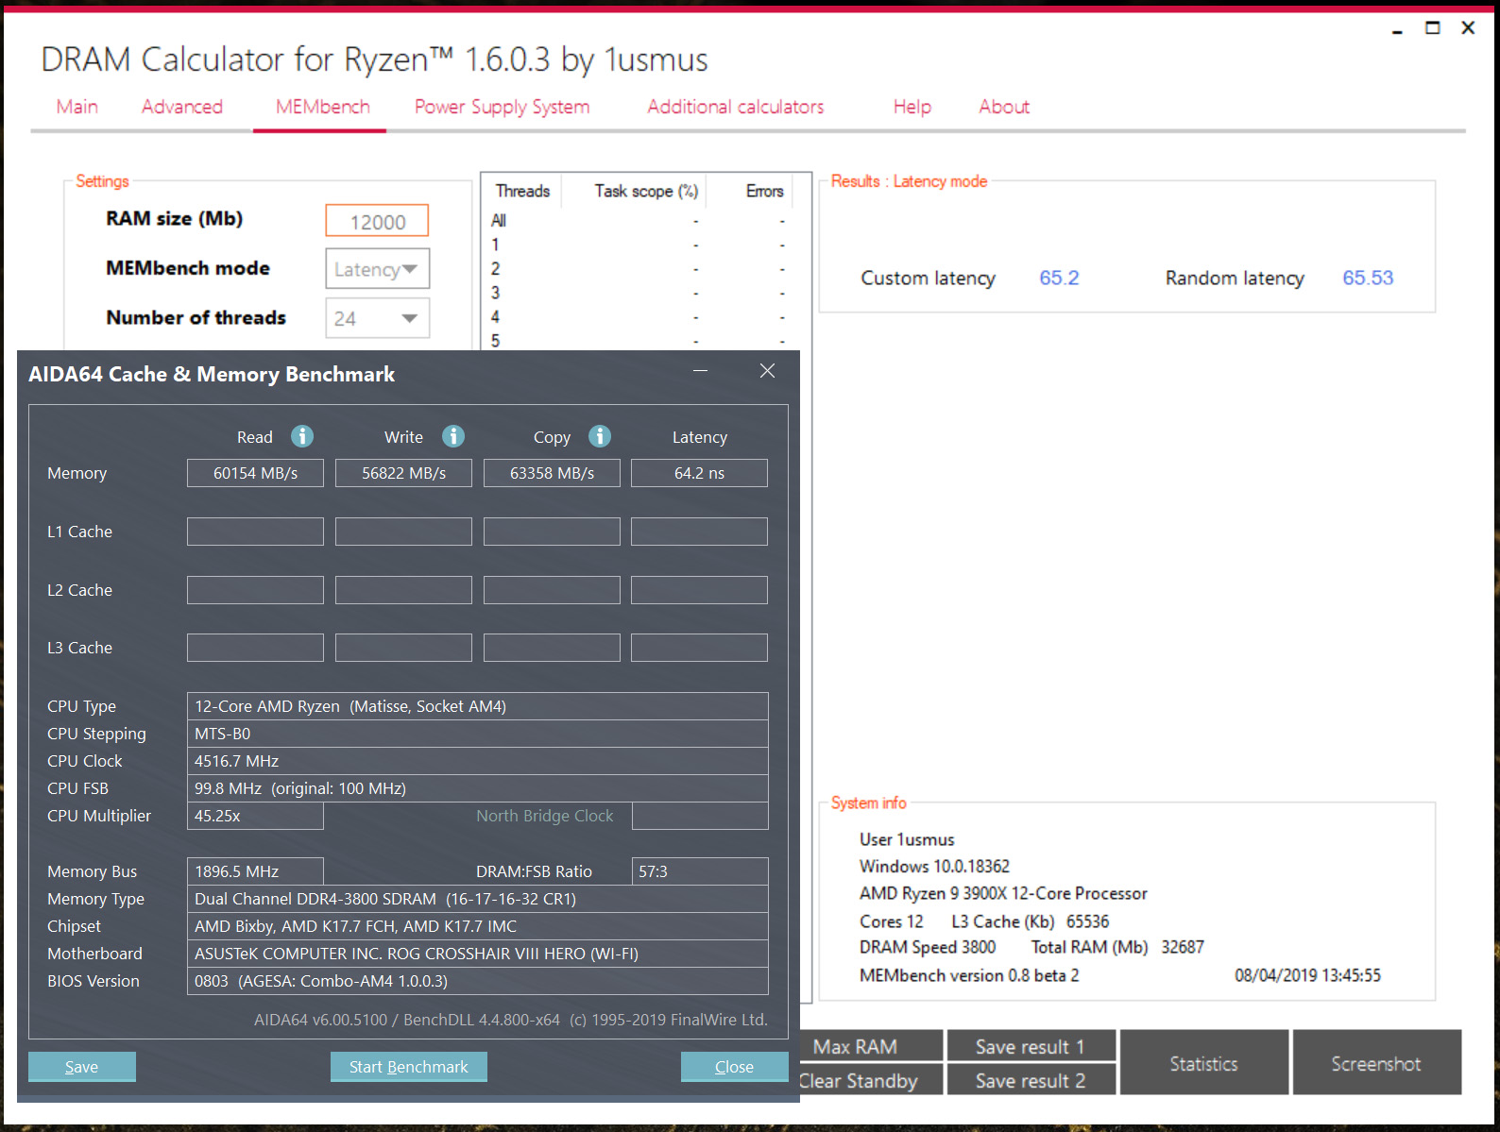1500x1132 pixels.
Task: Go to Power Supply System tab
Action: coord(502,107)
